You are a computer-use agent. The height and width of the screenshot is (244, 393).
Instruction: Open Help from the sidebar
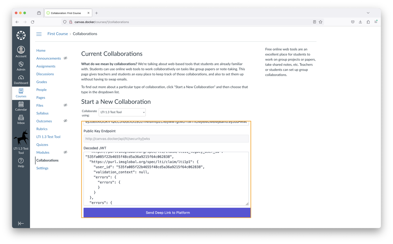click(x=21, y=162)
